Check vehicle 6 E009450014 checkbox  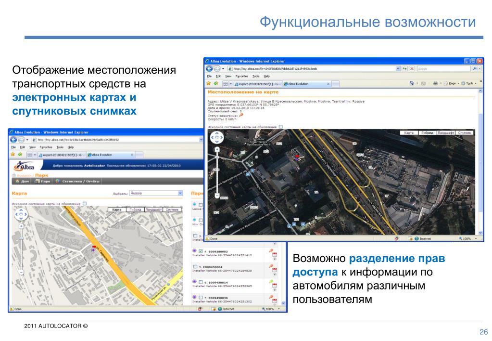click(201, 282)
